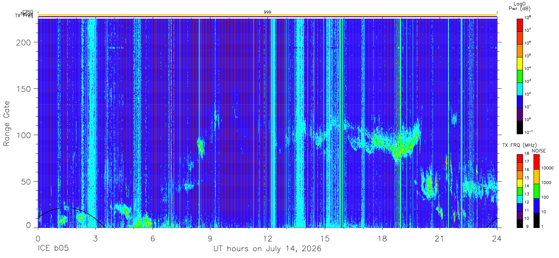Click the 'CPID' label at top left
Image resolution: width=559 pixels, height=258 pixels.
[x=28, y=12]
